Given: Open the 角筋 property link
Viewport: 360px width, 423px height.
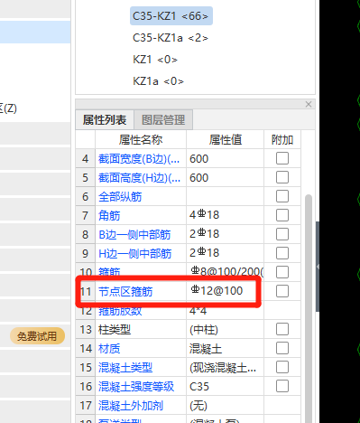Looking at the screenshot, I should 109,216.
